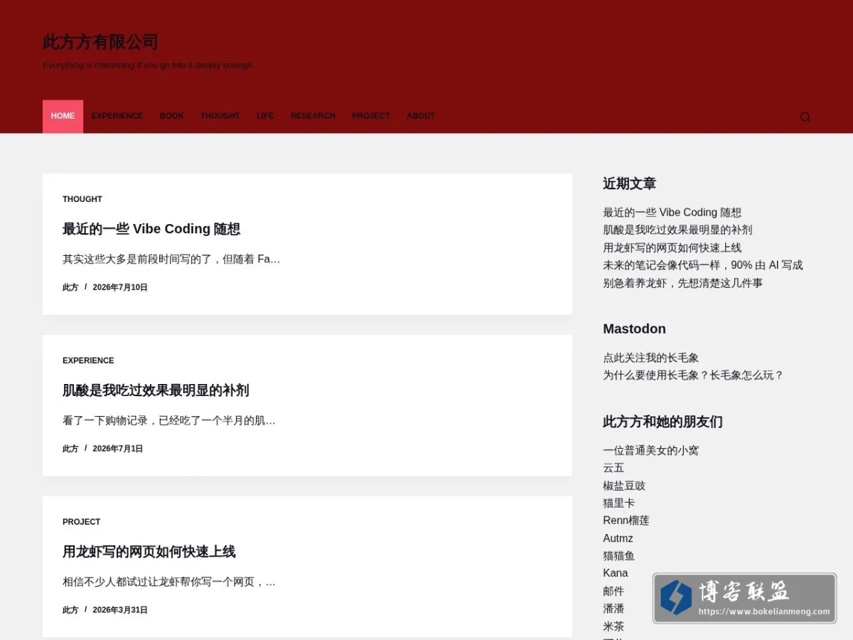Open the THOUGHT navigation item

click(x=220, y=116)
